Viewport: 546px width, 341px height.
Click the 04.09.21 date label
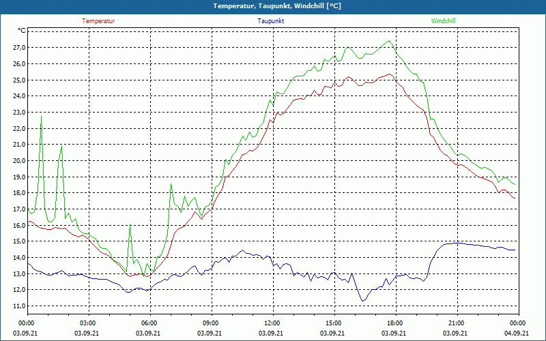click(517, 333)
